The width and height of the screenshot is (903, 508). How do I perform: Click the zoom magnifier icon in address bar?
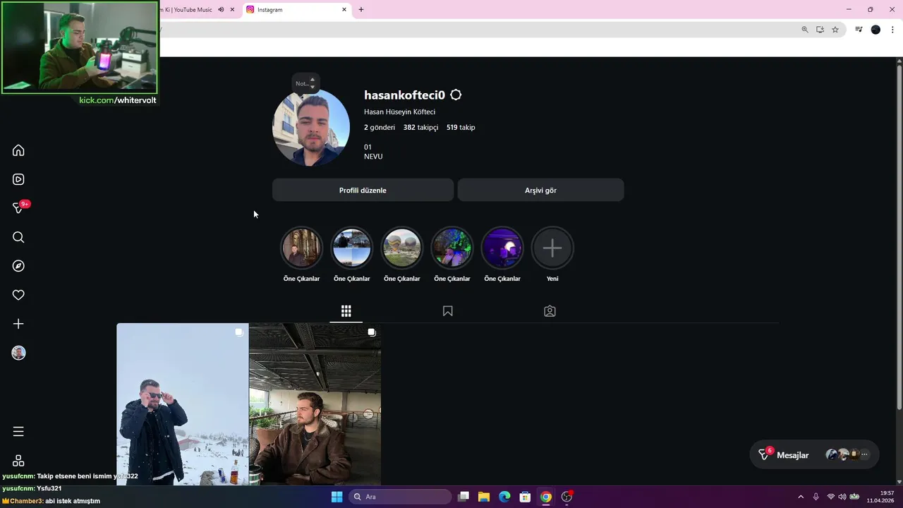point(805,30)
